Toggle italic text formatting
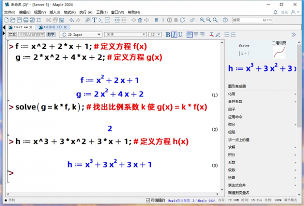Viewport: 304px width, 206px height. (174, 34)
